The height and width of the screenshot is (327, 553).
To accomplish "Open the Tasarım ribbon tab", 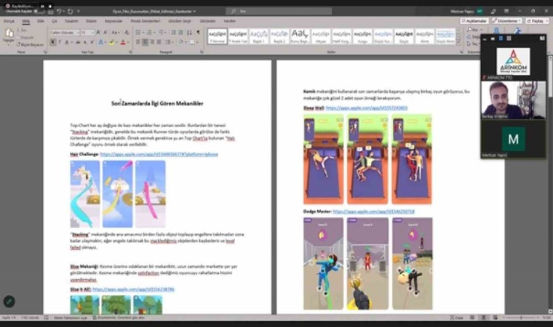I will [x=70, y=21].
